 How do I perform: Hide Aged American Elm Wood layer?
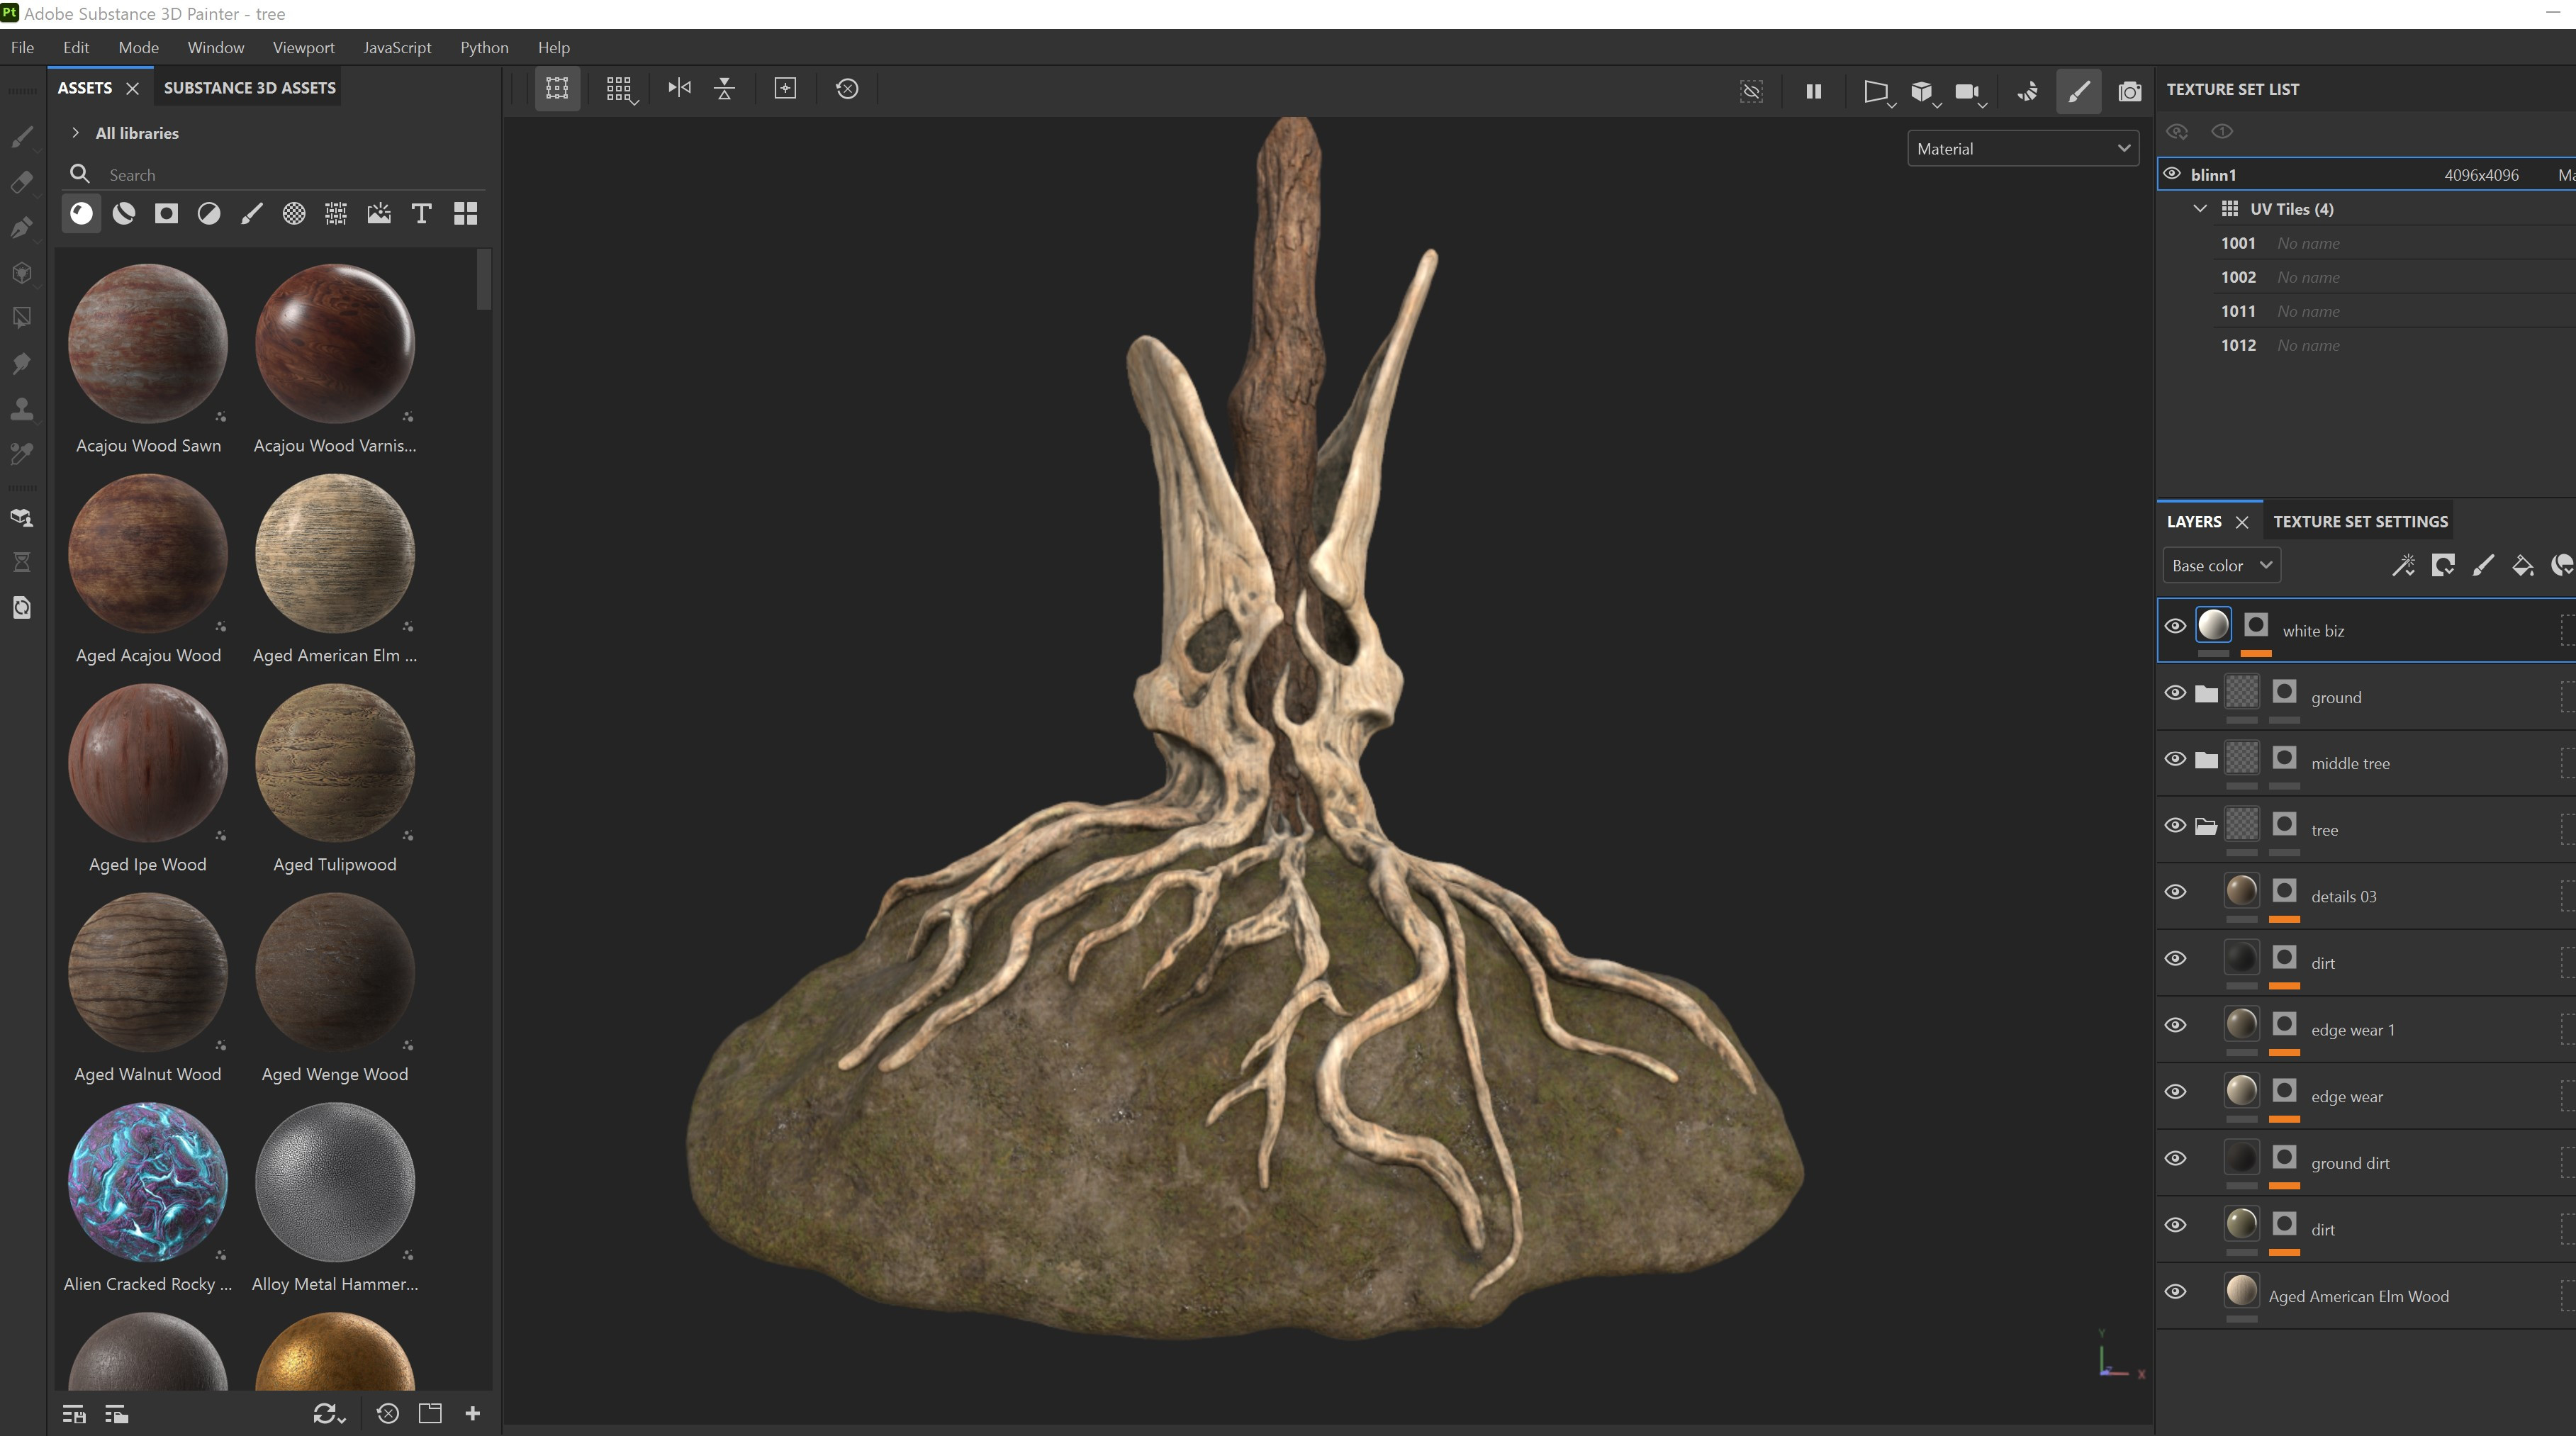pos(2175,1292)
